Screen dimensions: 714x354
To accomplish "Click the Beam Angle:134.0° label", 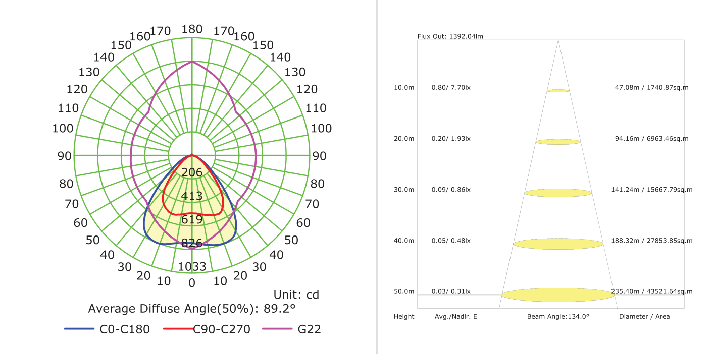I will [558, 317].
